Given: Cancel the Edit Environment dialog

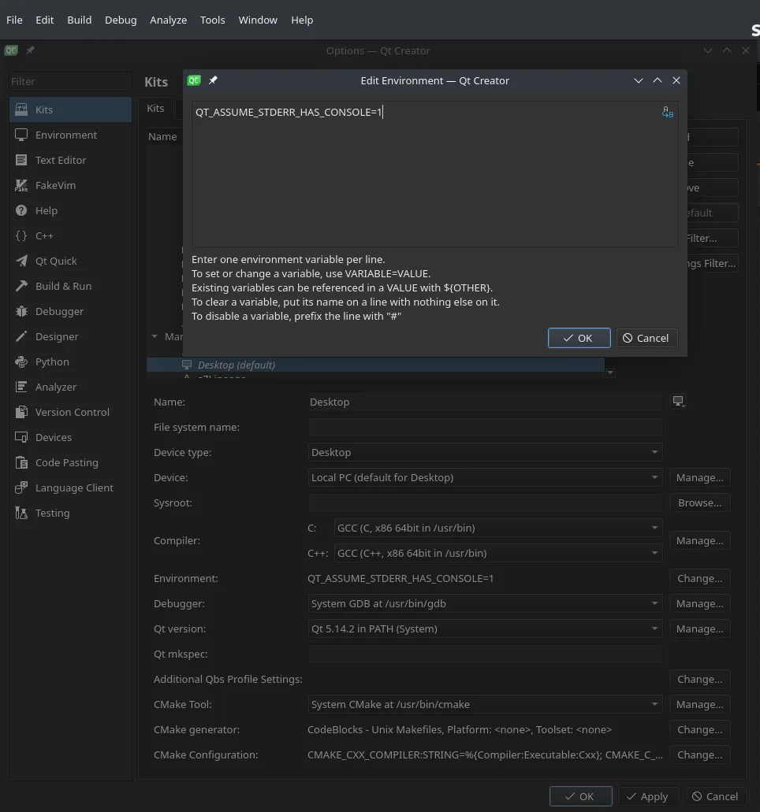Looking at the screenshot, I should 646,338.
